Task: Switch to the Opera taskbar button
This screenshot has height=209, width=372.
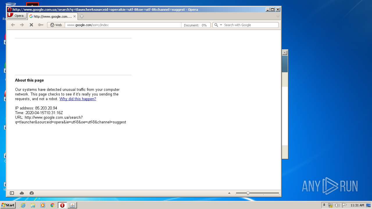Action: tap(62, 205)
